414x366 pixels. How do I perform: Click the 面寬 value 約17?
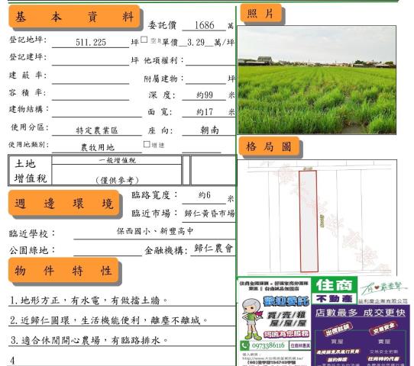[205, 112]
